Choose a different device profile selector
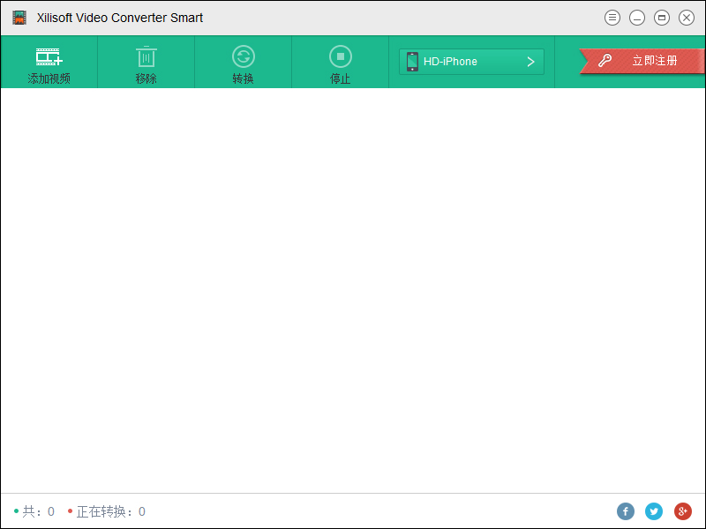Image resolution: width=706 pixels, height=529 pixels. (471, 61)
